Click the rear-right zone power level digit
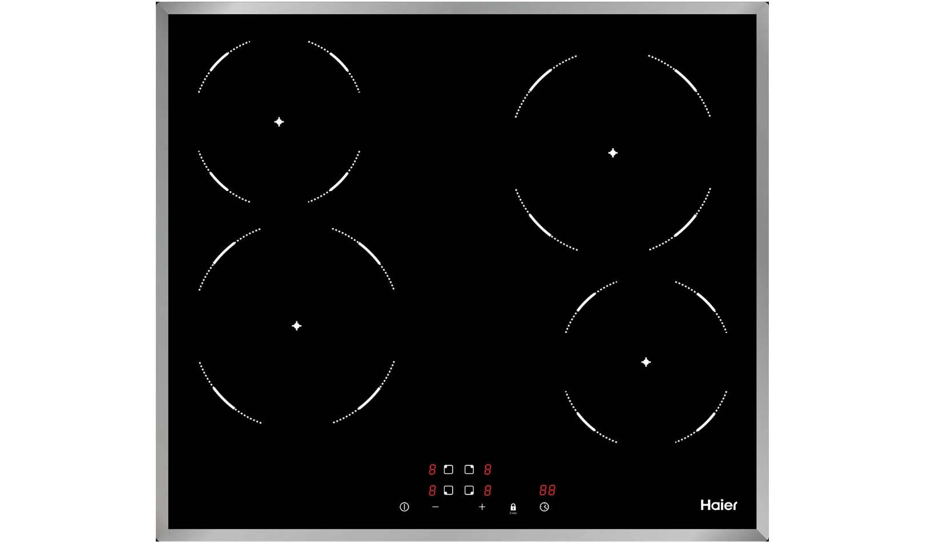Image resolution: width=927 pixels, height=543 pixels. 487,469
